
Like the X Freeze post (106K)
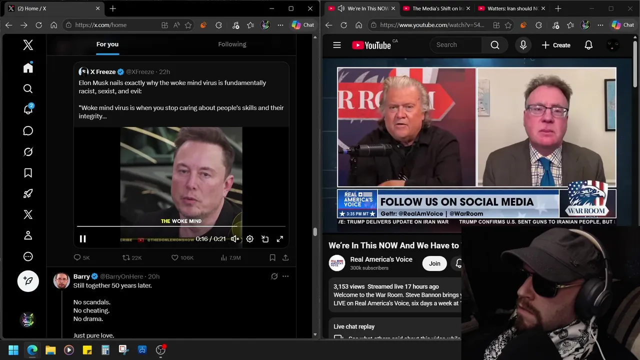tap(182, 257)
